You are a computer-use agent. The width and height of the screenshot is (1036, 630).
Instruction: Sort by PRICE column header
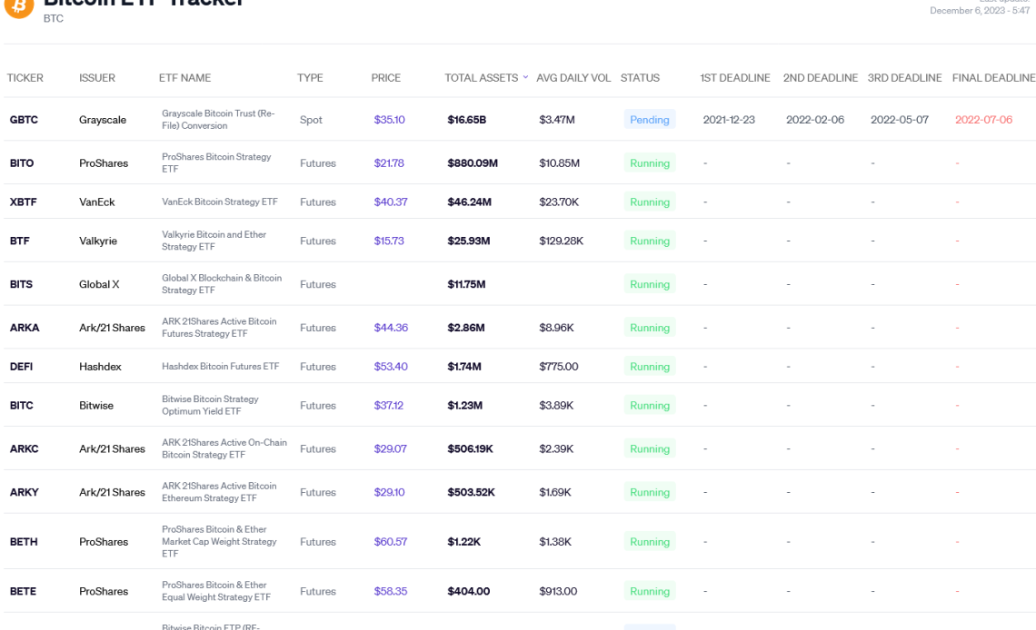386,78
